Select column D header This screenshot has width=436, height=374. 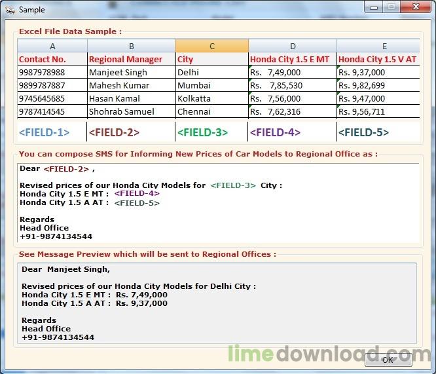[293, 46]
